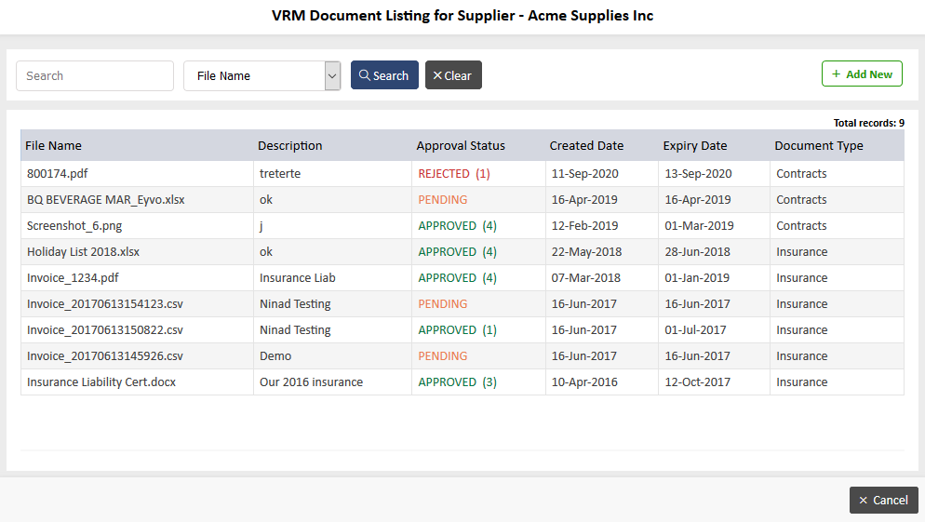This screenshot has height=522, width=925.
Task: Open the File Name search field dropdown
Action: (261, 75)
